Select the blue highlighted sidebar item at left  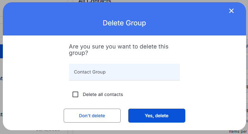[x=1, y=51]
